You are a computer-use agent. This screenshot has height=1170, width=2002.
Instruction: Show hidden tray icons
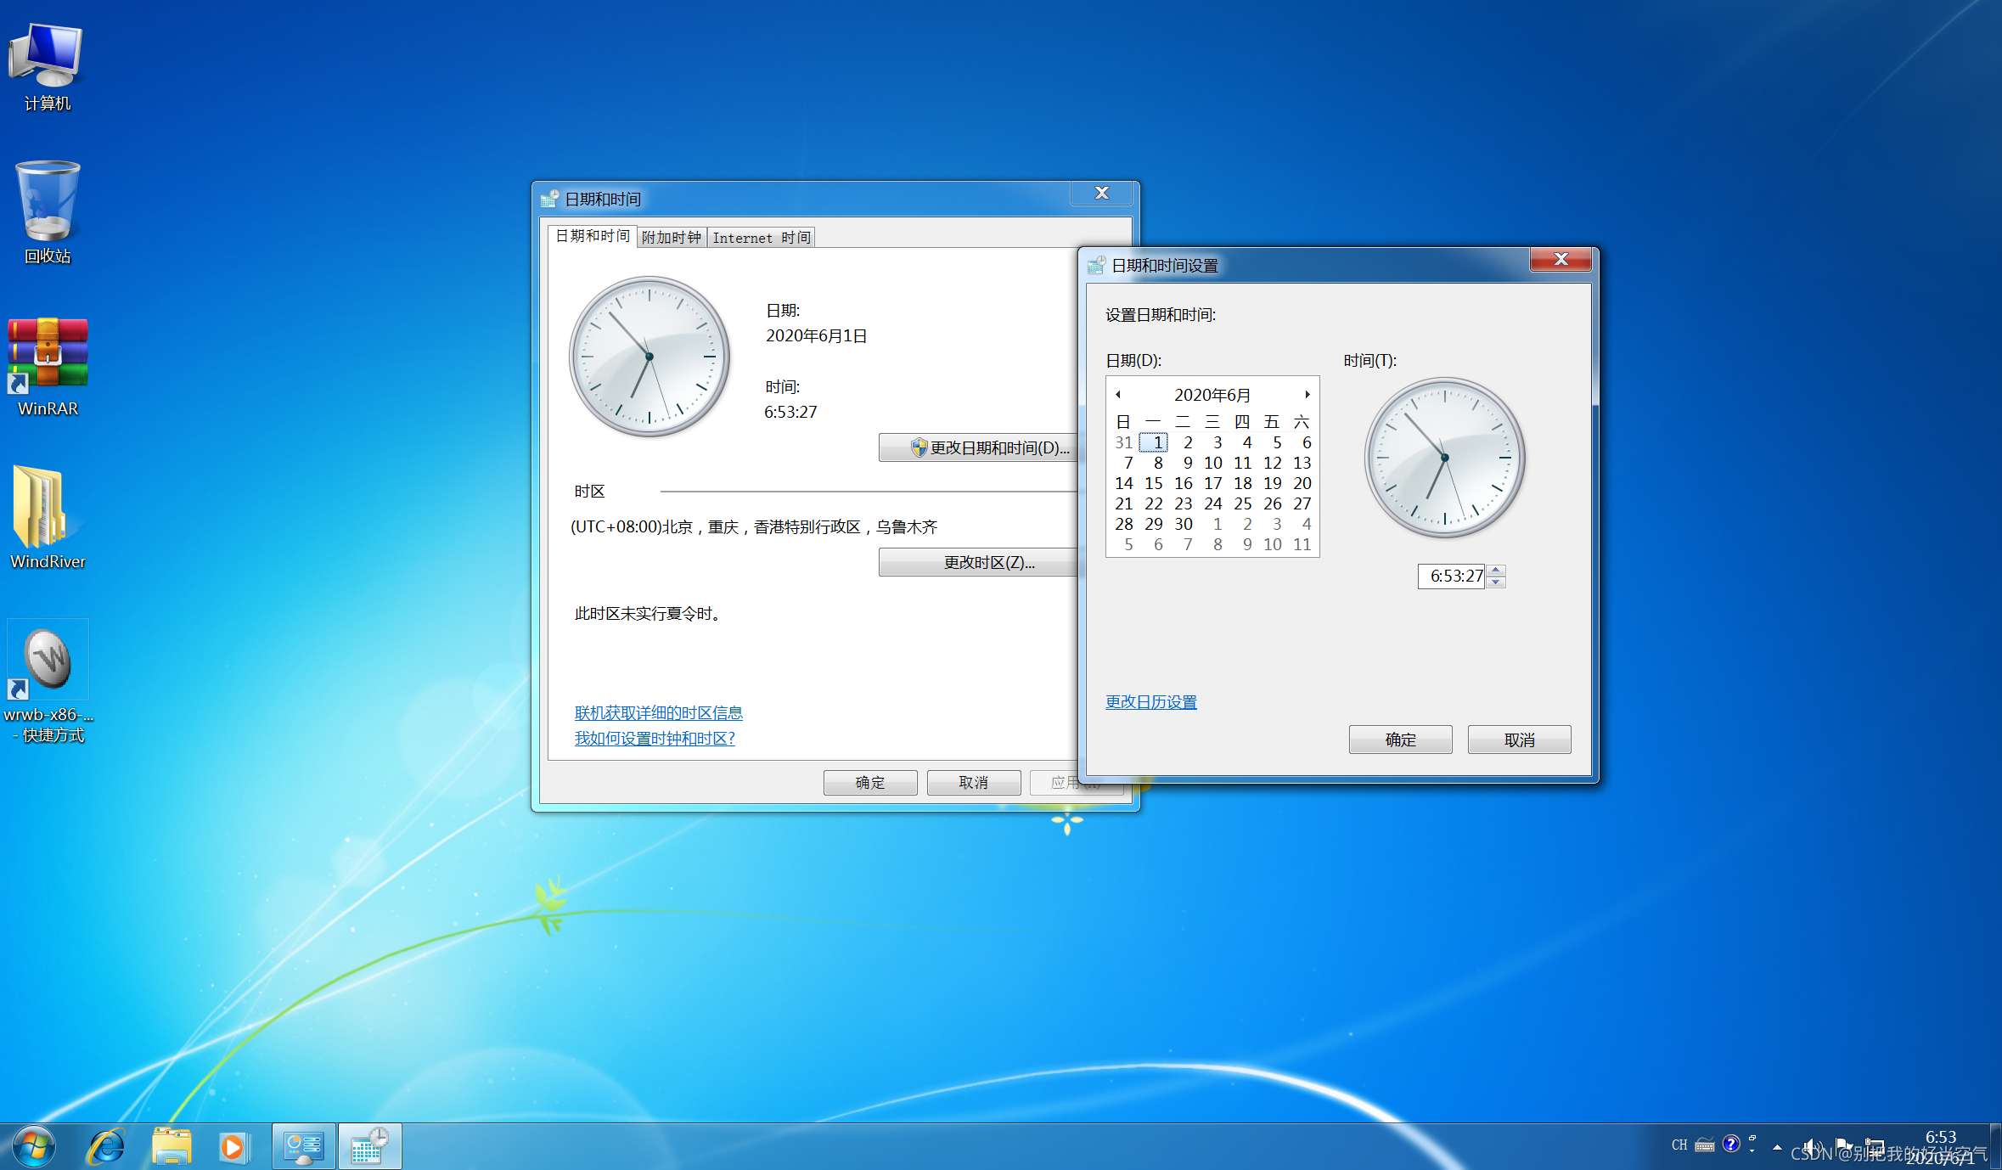coord(1777,1146)
